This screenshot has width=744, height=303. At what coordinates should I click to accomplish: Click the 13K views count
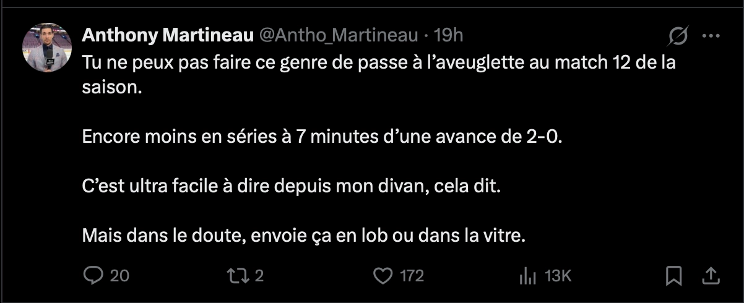coord(557,276)
